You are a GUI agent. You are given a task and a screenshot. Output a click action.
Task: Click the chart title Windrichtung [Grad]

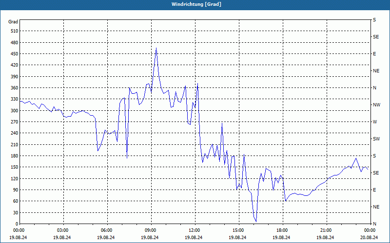196,4
